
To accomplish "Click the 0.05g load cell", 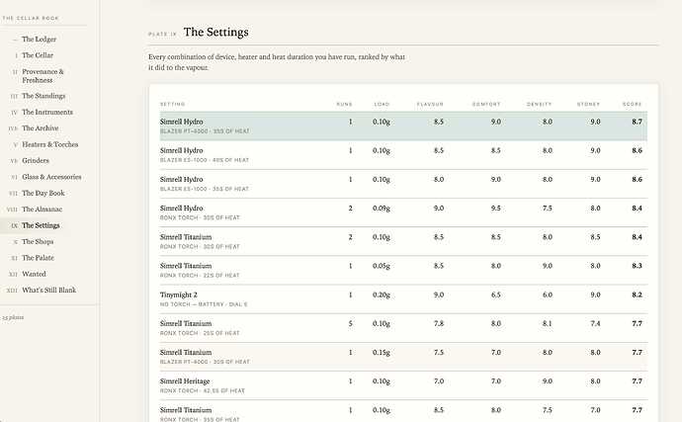I will pos(382,266).
